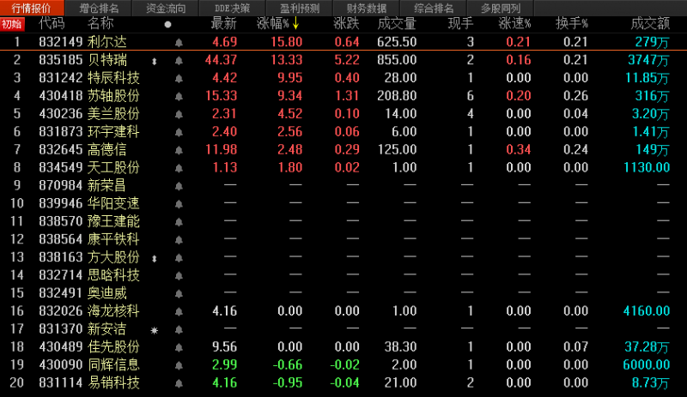
Task: Select stock name 康平铁科
Action: click(113, 239)
